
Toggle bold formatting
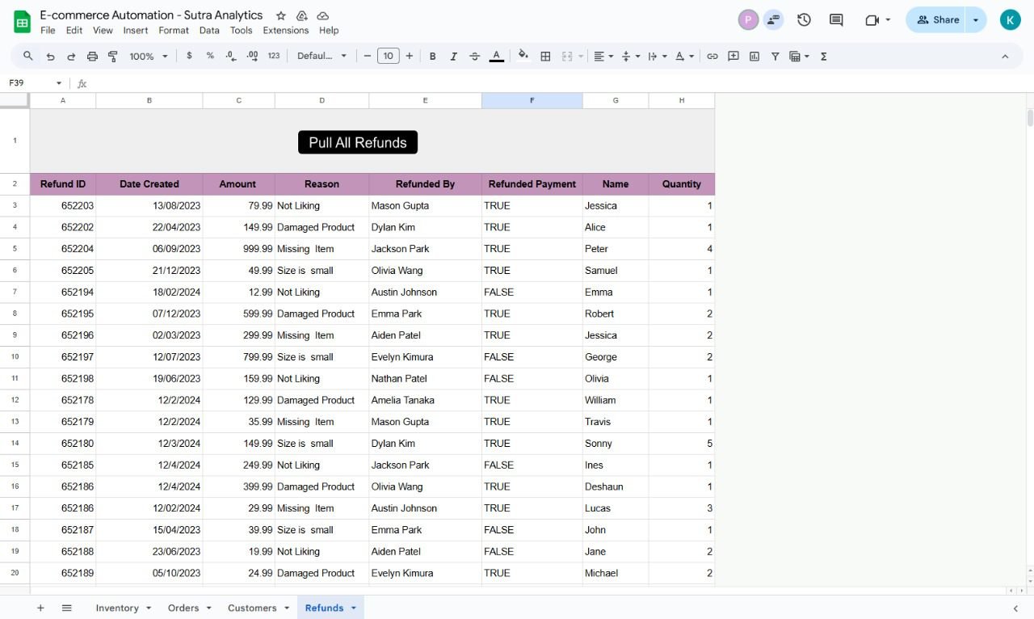(x=433, y=57)
